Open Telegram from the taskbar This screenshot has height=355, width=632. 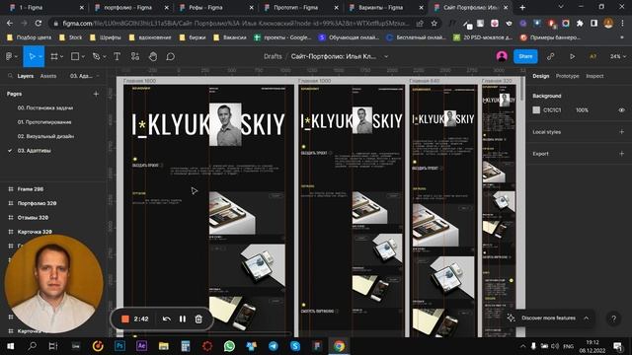pyautogui.click(x=273, y=346)
